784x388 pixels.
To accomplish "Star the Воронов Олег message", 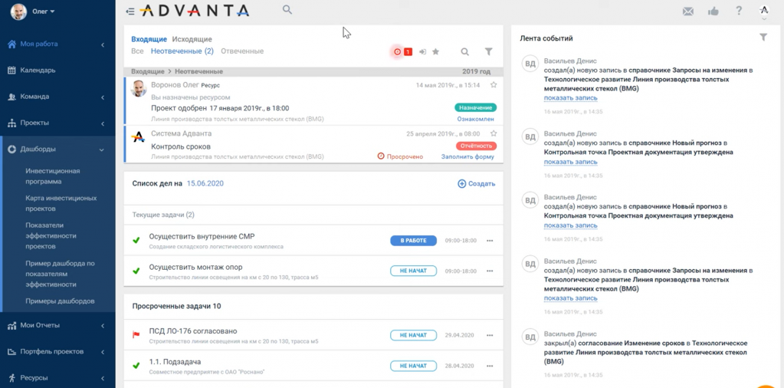I will tap(494, 85).
